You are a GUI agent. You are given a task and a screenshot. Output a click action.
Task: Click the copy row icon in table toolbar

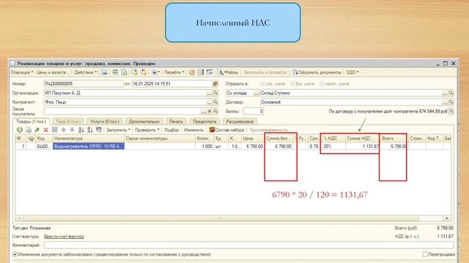[x=29, y=130]
